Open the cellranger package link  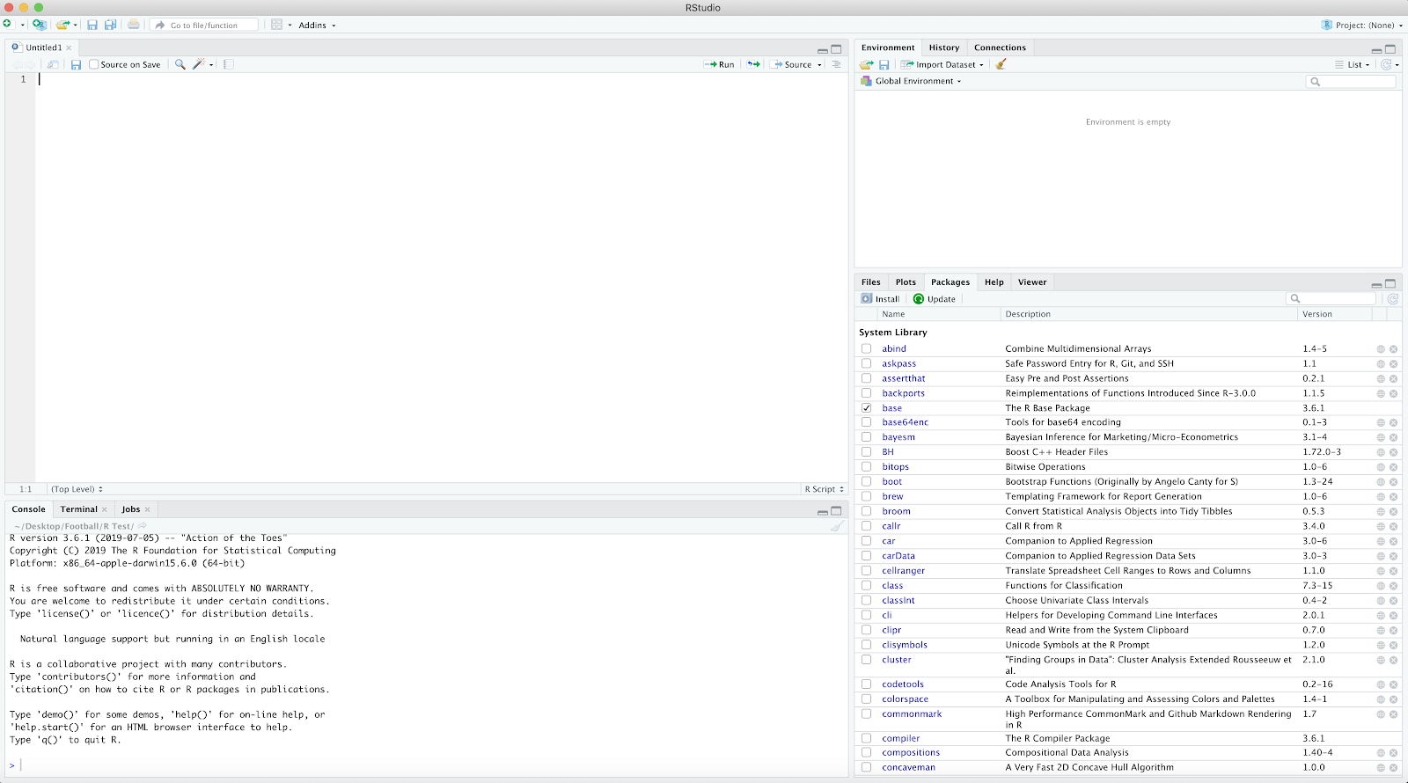[904, 571]
